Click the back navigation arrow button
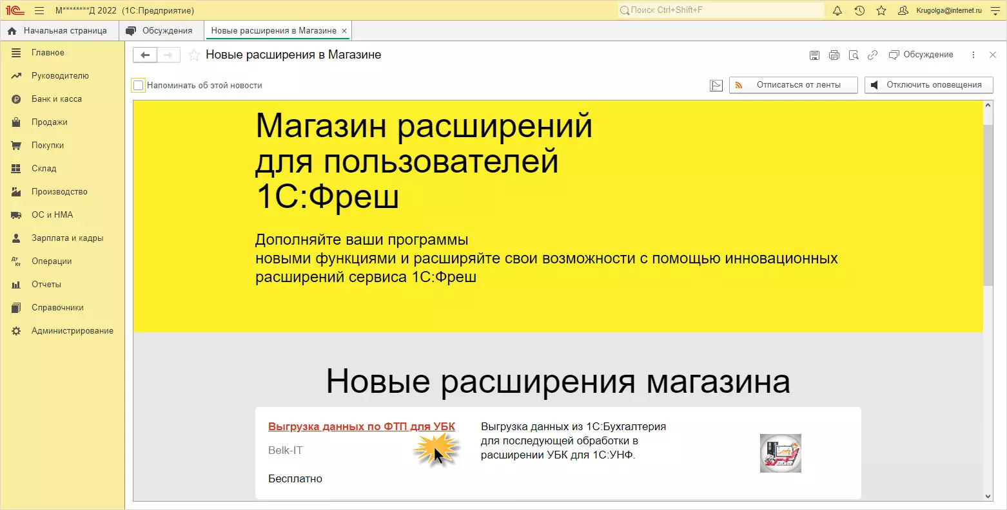 (145, 55)
